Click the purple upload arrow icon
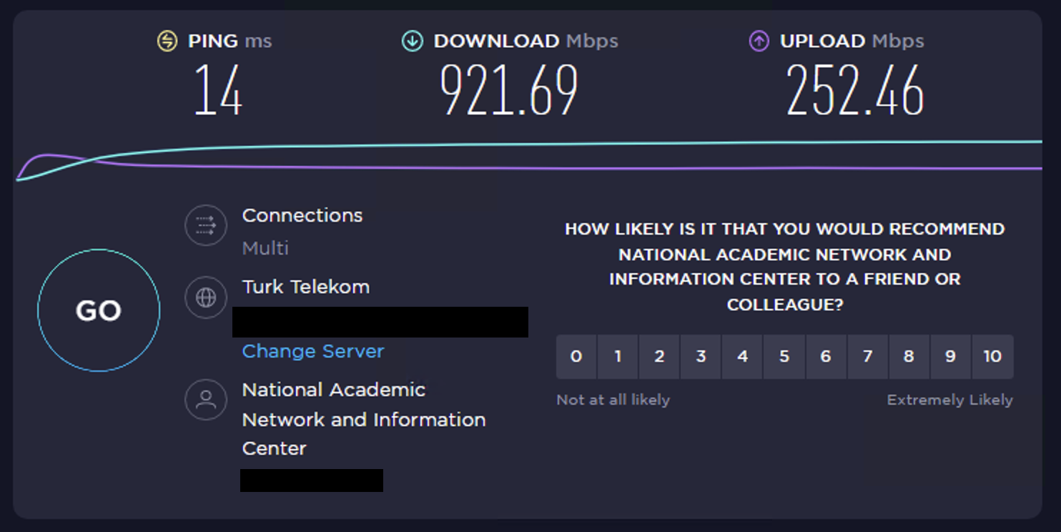 click(759, 41)
